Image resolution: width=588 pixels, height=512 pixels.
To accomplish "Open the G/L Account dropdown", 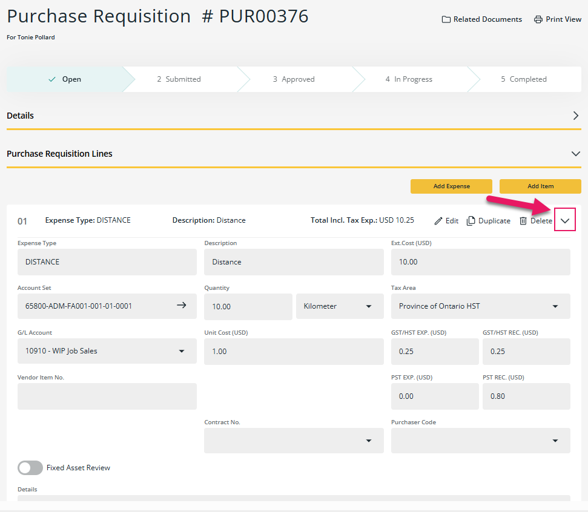I will tap(107, 351).
